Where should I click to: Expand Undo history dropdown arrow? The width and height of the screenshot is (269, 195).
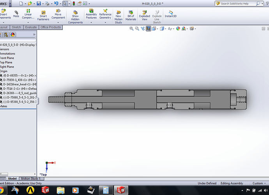[60, 4]
